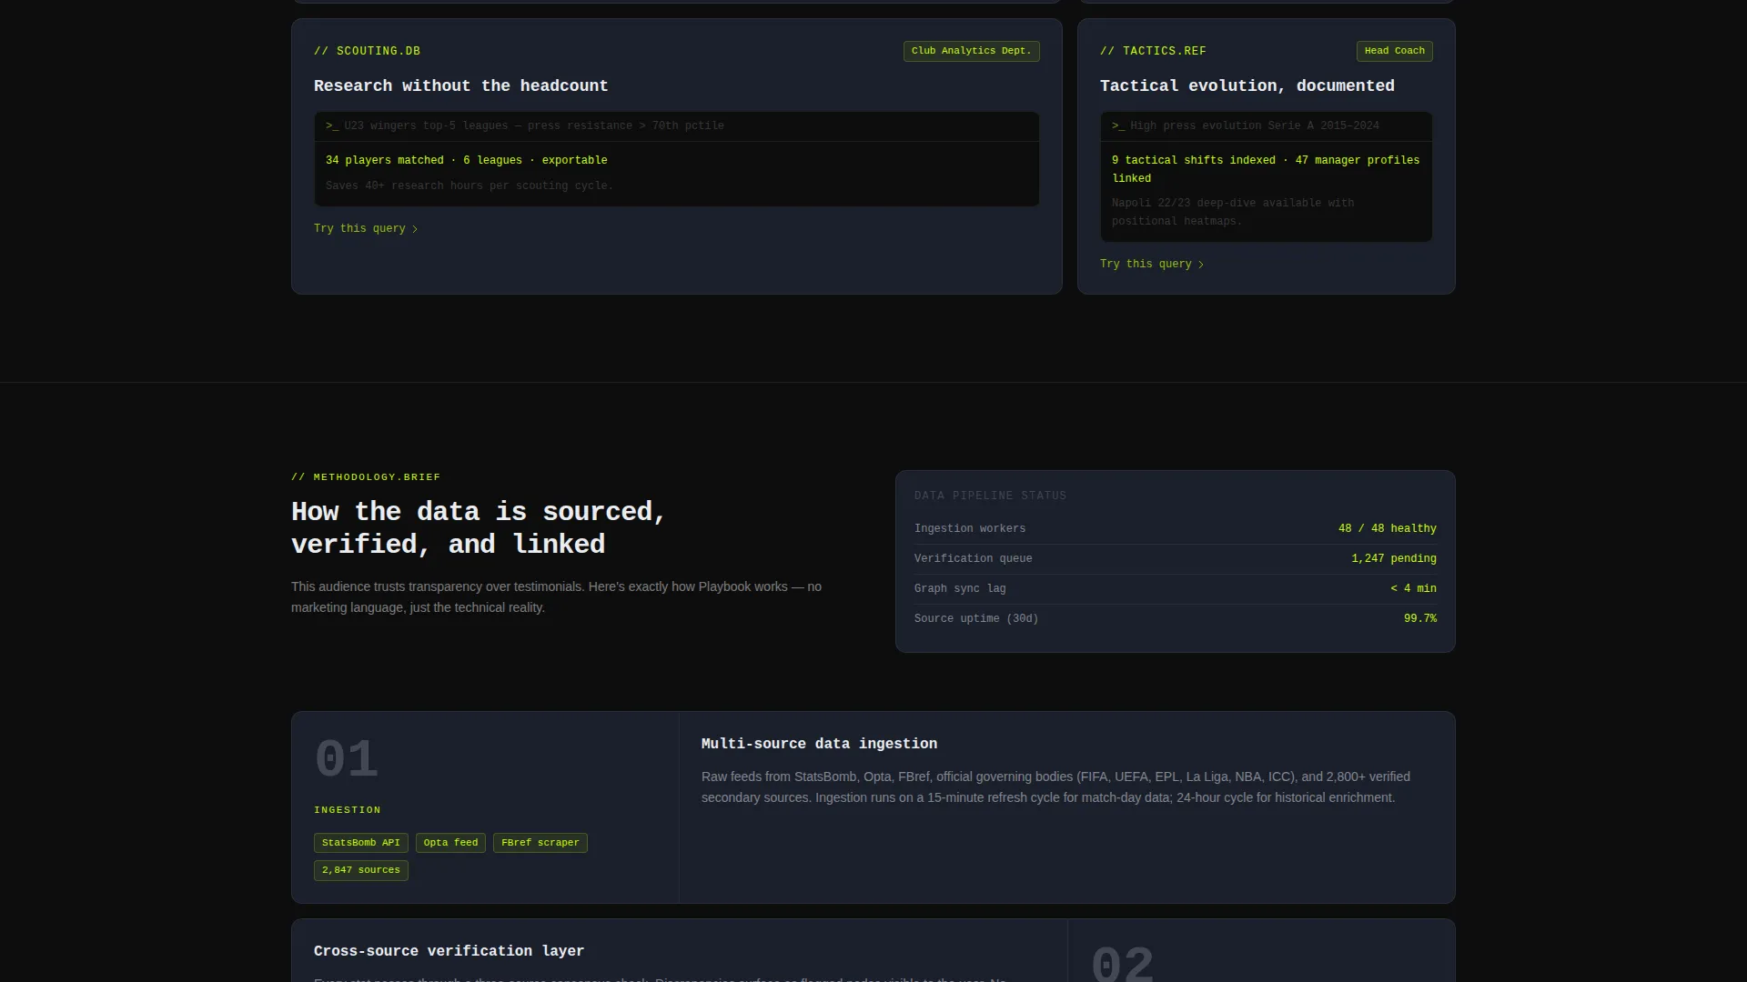The width and height of the screenshot is (1747, 982).
Task: Open the tactics 'Try this query' link
Action: tap(1152, 265)
